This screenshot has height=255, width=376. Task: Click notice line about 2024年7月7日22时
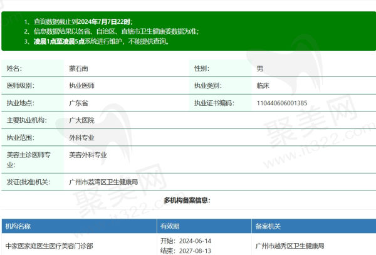click(x=78, y=22)
